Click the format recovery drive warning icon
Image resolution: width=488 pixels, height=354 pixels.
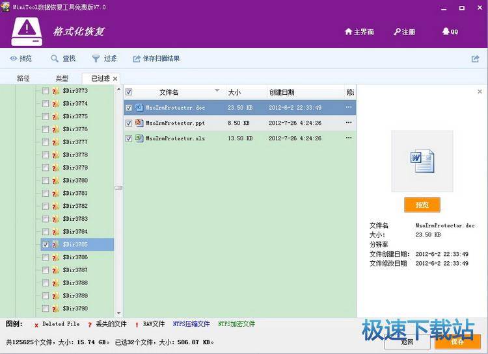(27, 31)
